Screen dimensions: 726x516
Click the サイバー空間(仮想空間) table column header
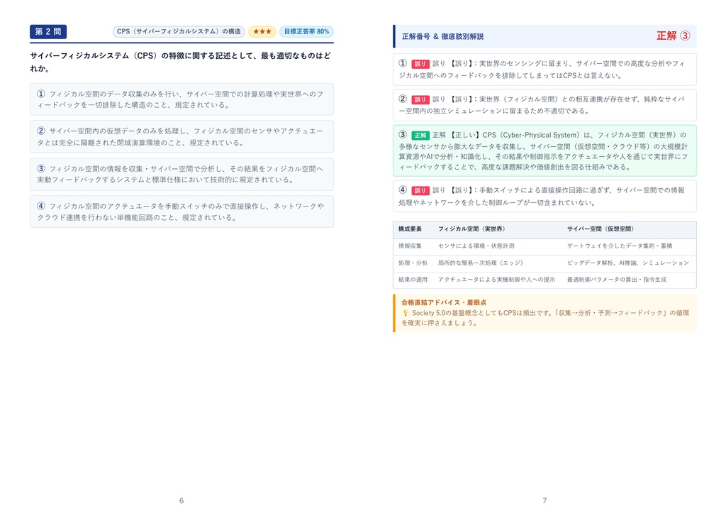click(601, 229)
